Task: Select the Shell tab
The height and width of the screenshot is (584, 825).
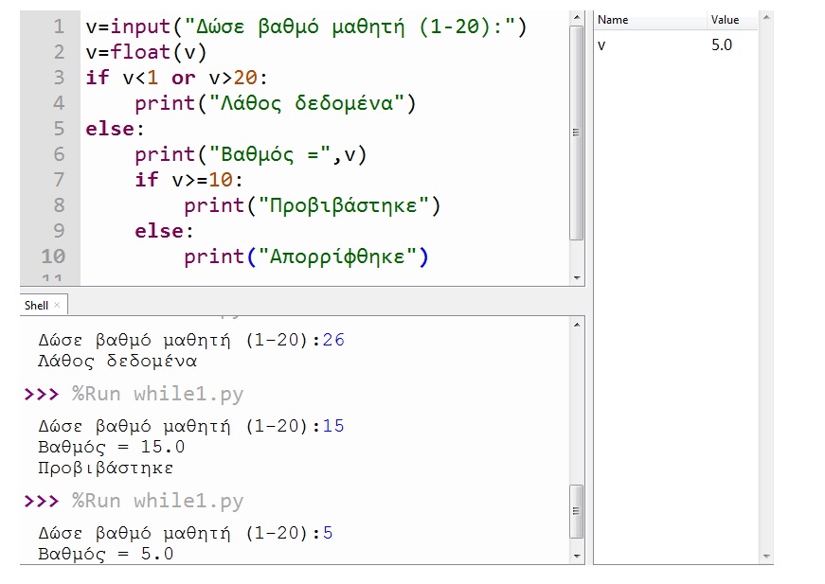Action: (36, 306)
